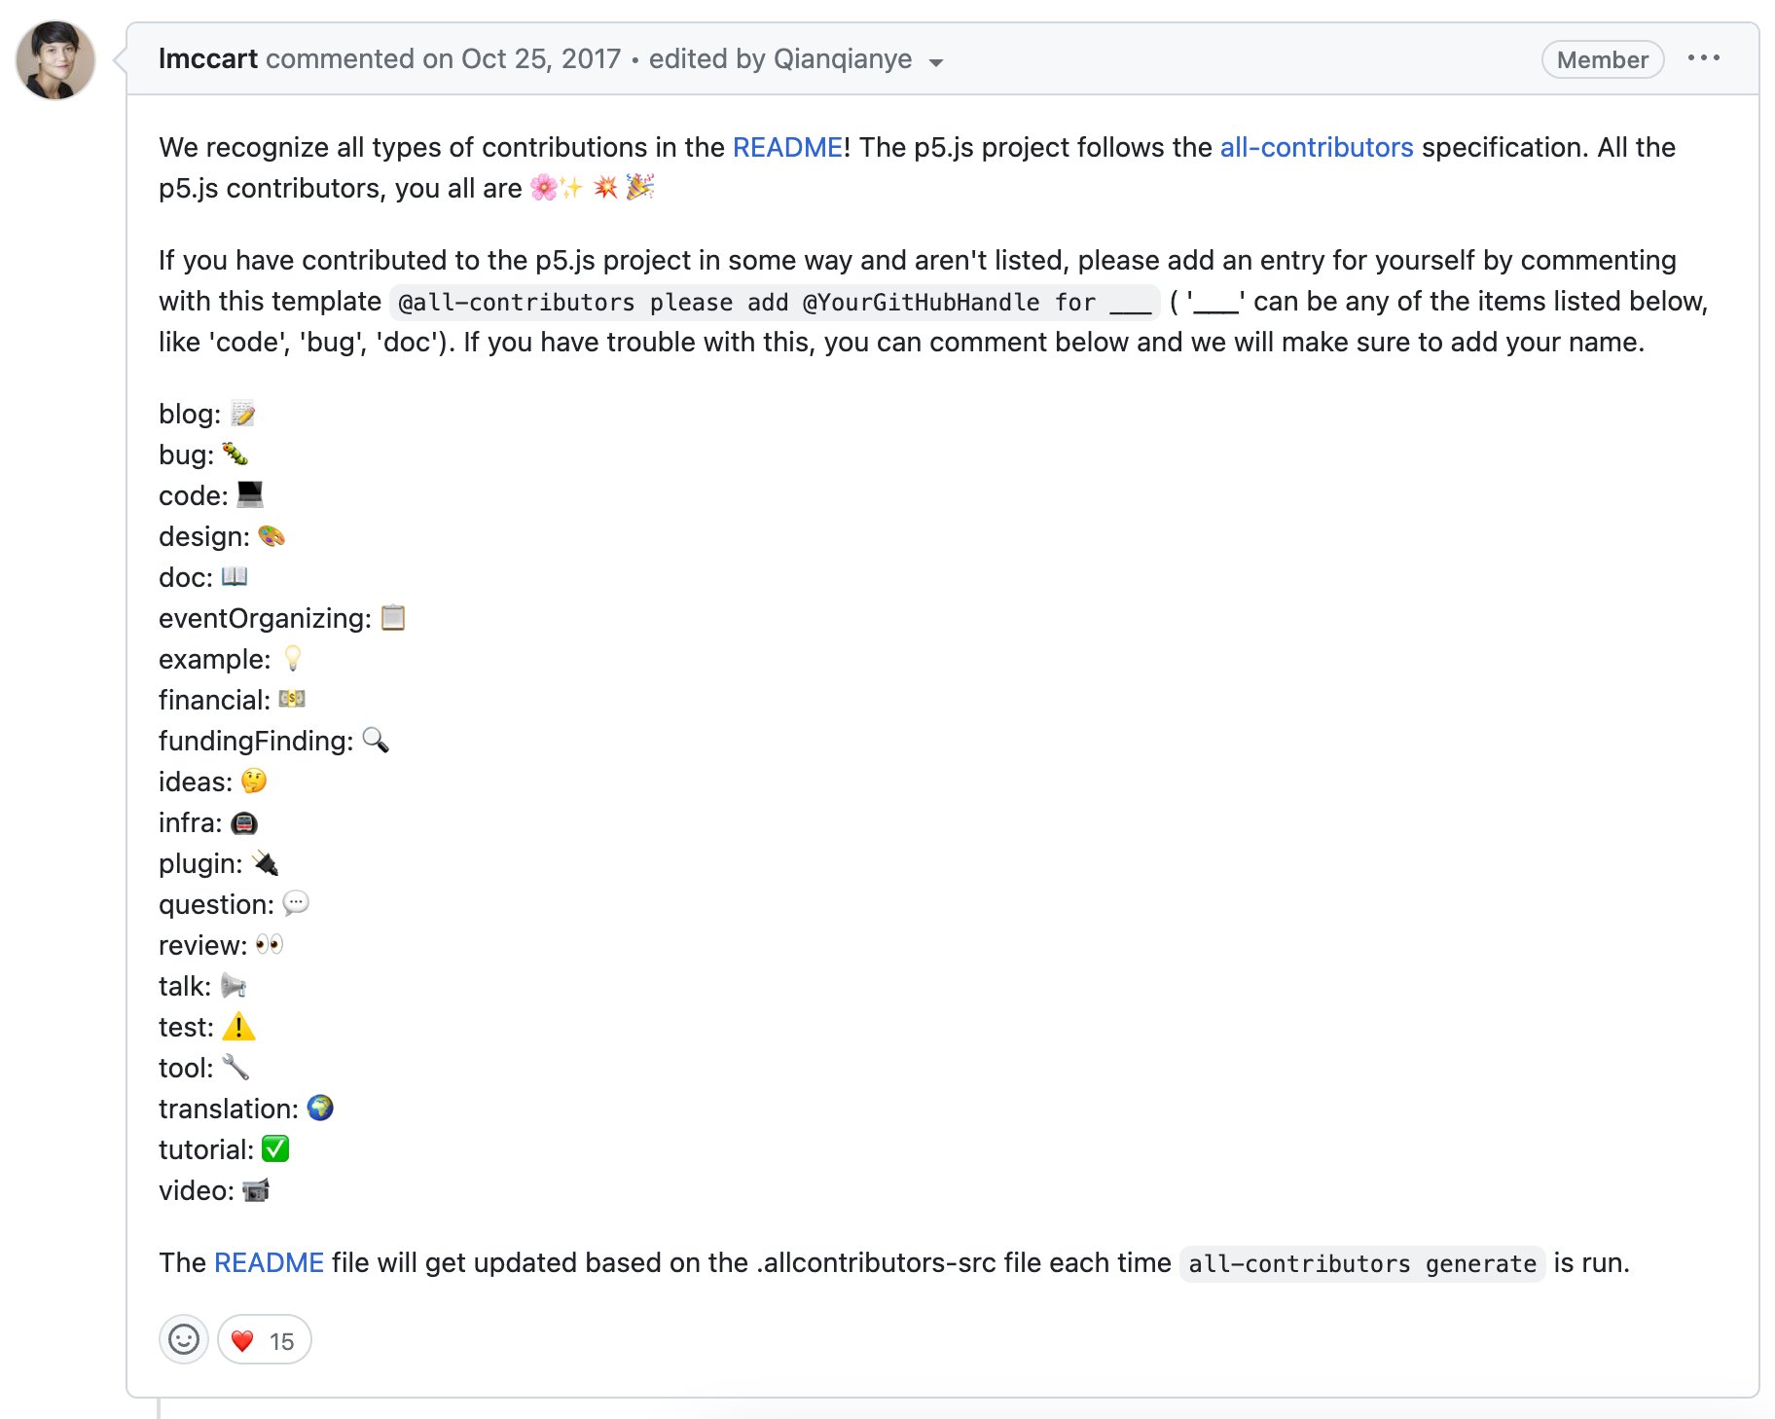
Task: Open the three-dot comment options menu
Action: [1703, 58]
